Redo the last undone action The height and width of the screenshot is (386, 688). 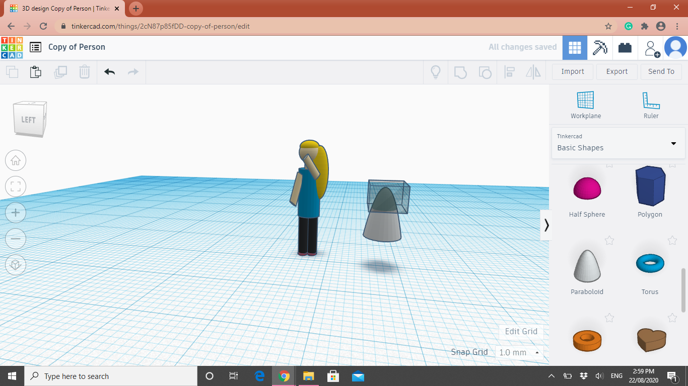(133, 72)
